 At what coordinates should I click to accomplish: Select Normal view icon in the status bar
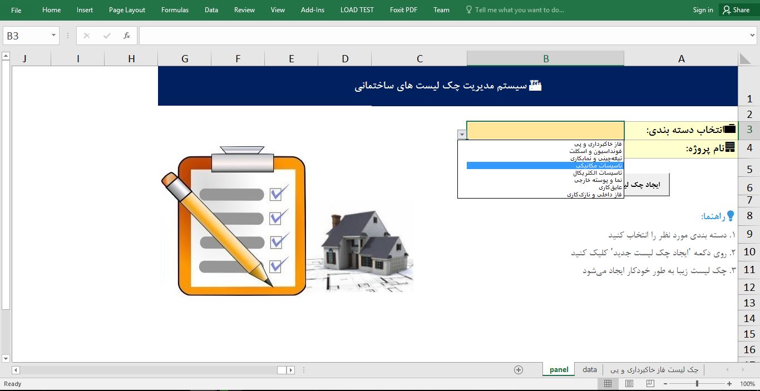click(x=608, y=383)
